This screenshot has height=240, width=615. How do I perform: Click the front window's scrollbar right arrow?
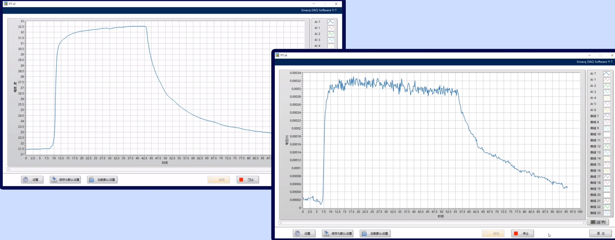click(584, 223)
